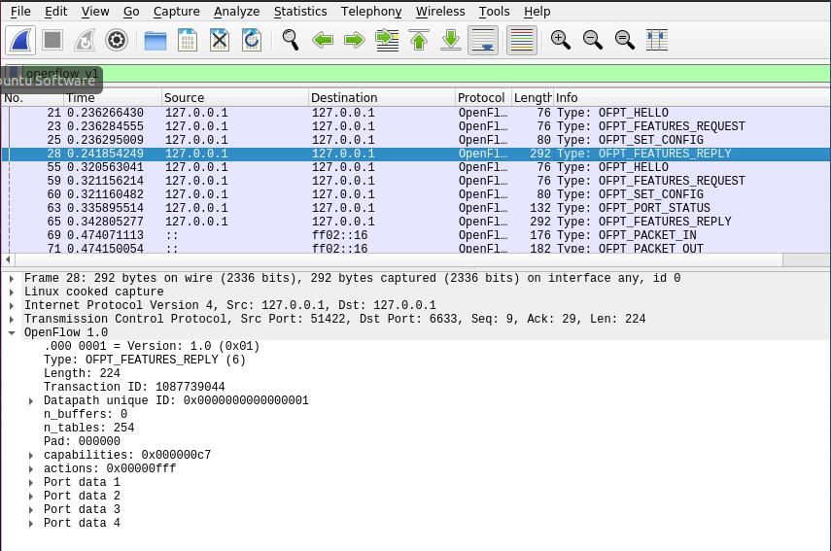
Task: Jump to the first packet
Action: [419, 40]
